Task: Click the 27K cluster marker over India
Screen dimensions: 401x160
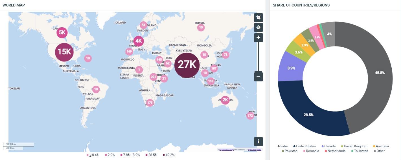Action: coord(187,65)
